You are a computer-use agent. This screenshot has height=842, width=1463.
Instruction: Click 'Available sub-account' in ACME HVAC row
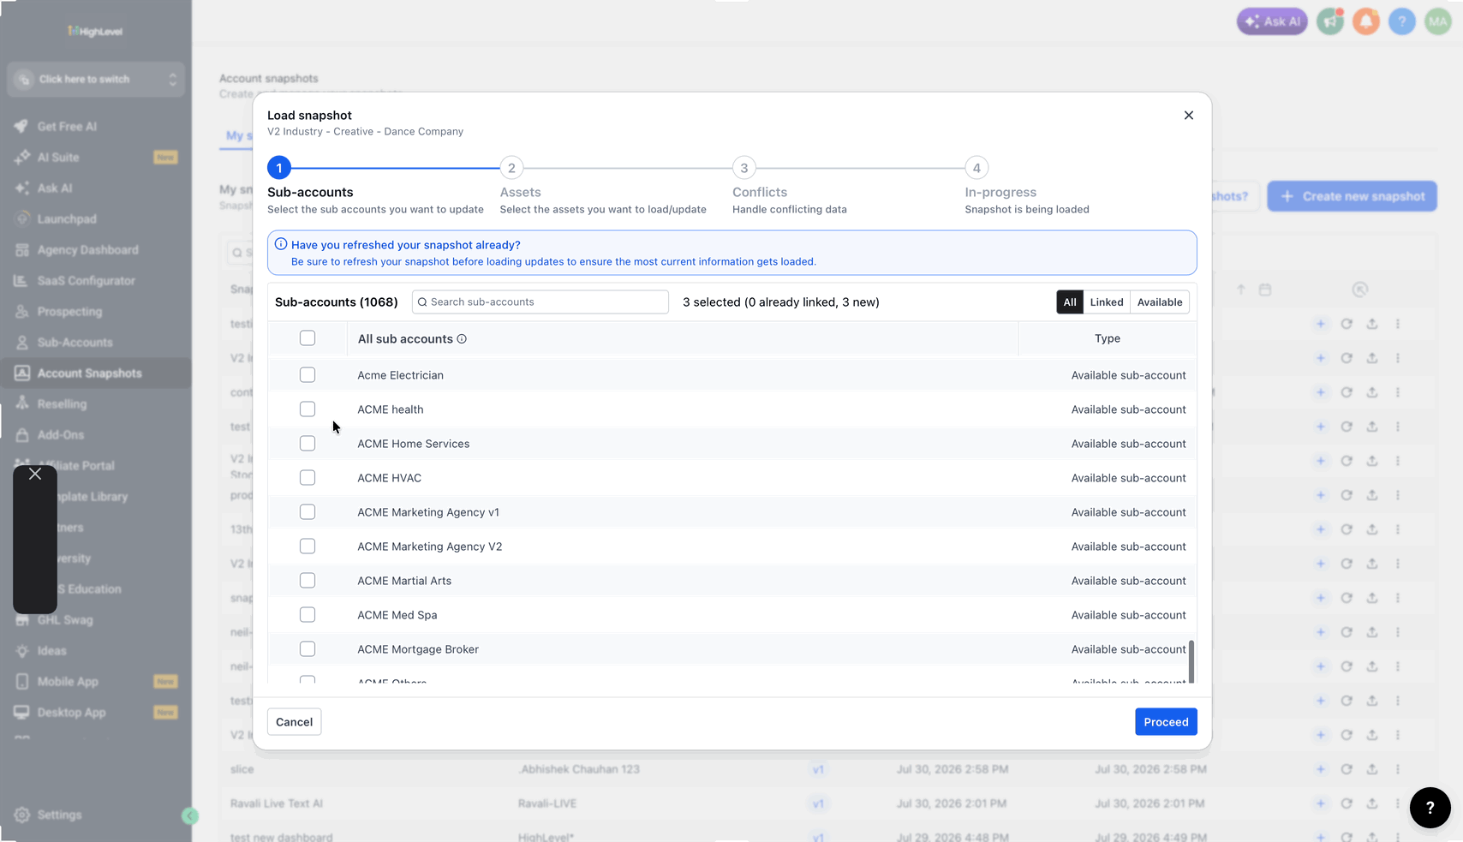tap(1129, 478)
